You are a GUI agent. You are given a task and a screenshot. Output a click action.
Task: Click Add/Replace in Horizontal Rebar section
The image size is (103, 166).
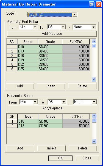pyautogui.click(x=52, y=108)
